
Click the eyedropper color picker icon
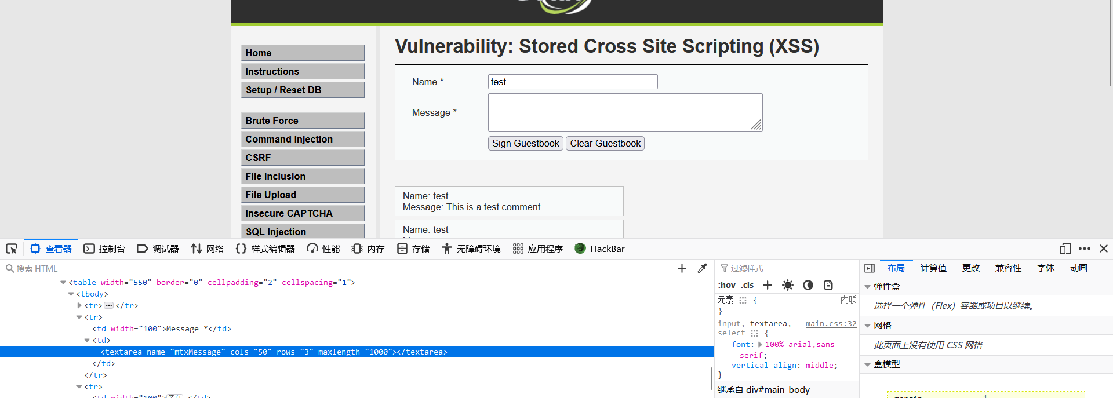[x=702, y=268]
